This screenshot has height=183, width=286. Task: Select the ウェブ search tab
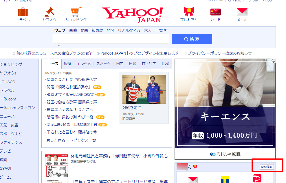point(60,30)
